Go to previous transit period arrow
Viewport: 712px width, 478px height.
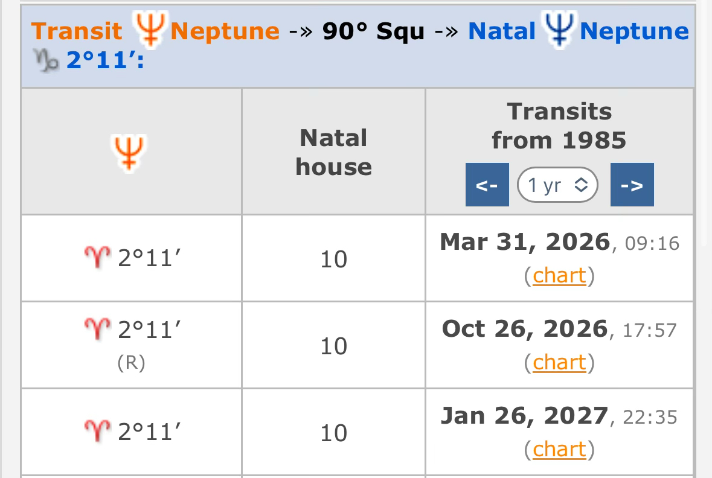click(487, 185)
